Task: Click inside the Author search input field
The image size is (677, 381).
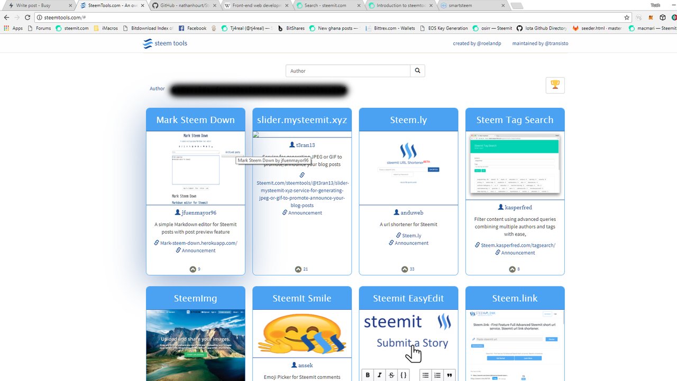Action: [x=347, y=70]
